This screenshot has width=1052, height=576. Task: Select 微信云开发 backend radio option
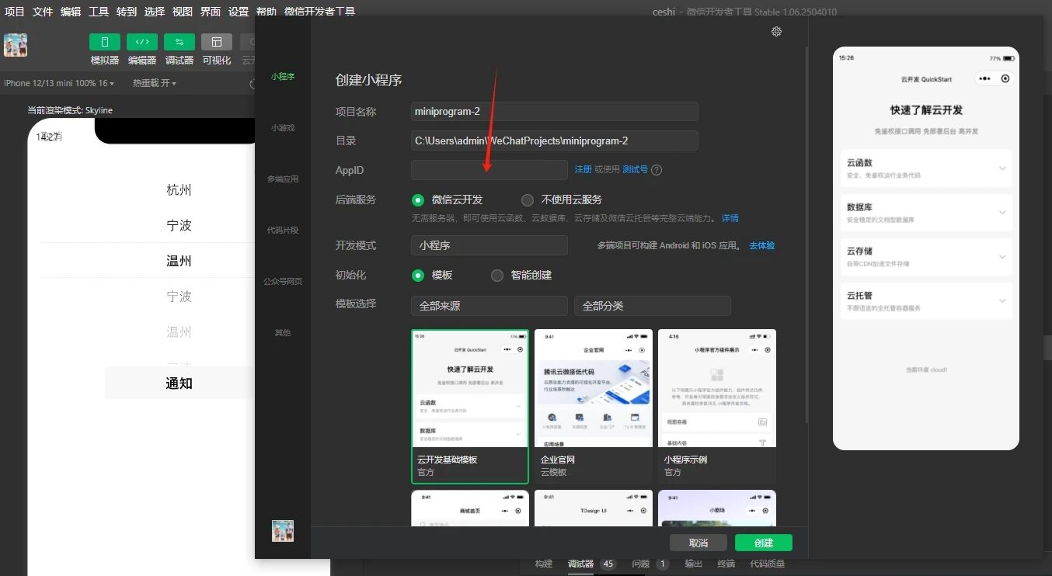(418, 200)
